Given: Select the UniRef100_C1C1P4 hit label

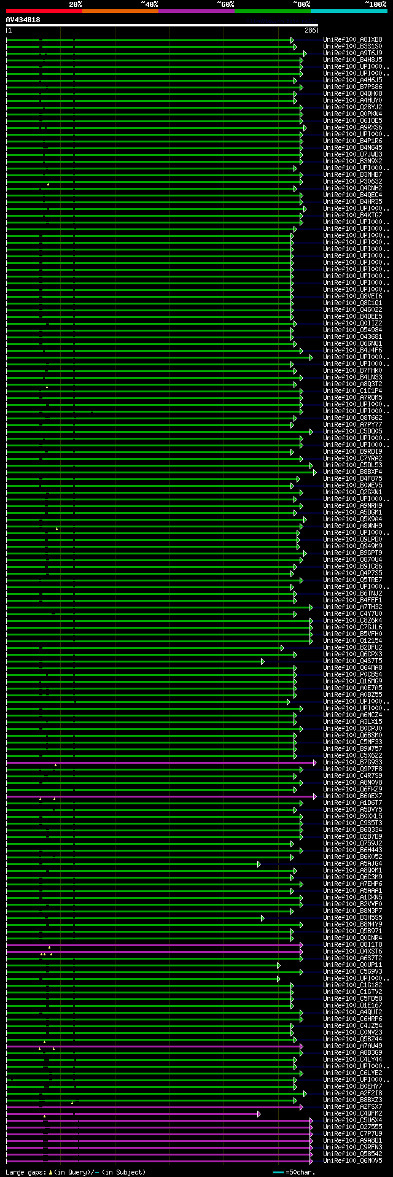Looking at the screenshot, I should tap(352, 391).
